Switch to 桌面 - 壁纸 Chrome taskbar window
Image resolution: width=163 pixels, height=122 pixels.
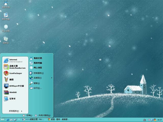pyautogui.click(x=59, y=119)
